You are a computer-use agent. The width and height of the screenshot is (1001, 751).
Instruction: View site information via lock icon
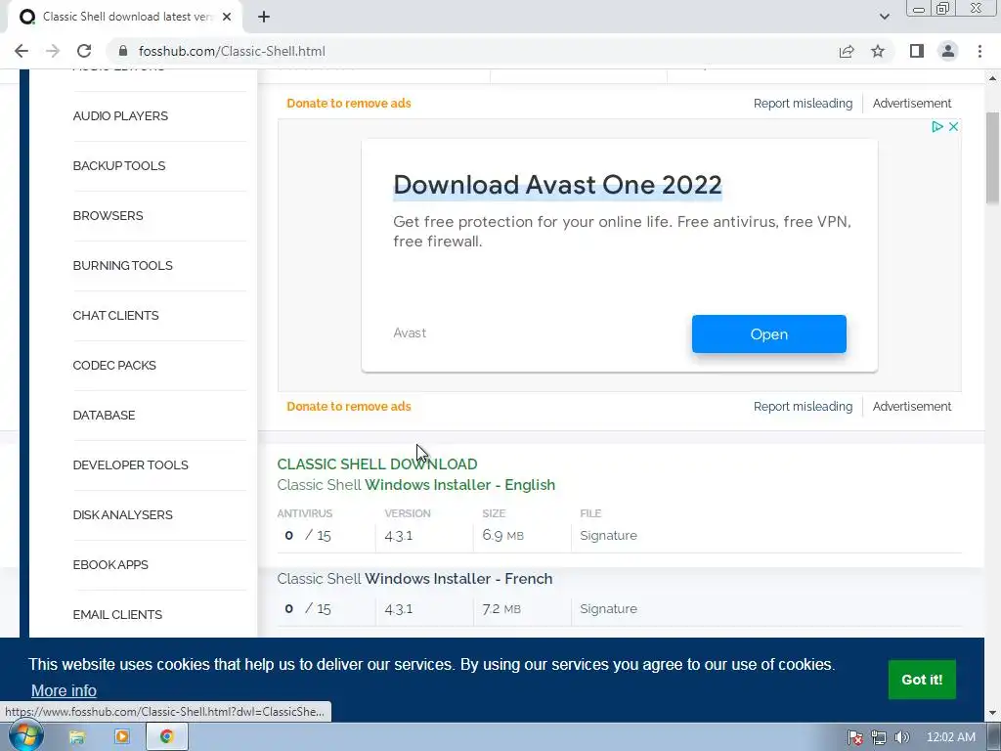point(124,51)
